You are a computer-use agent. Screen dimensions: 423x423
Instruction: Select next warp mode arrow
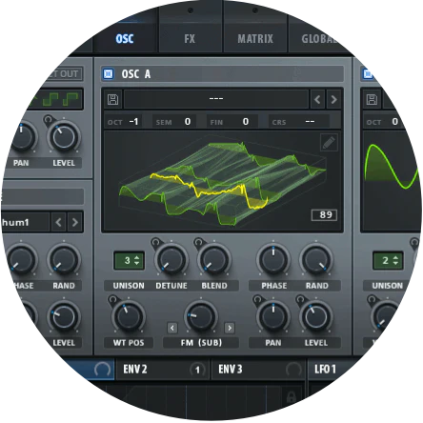(230, 328)
